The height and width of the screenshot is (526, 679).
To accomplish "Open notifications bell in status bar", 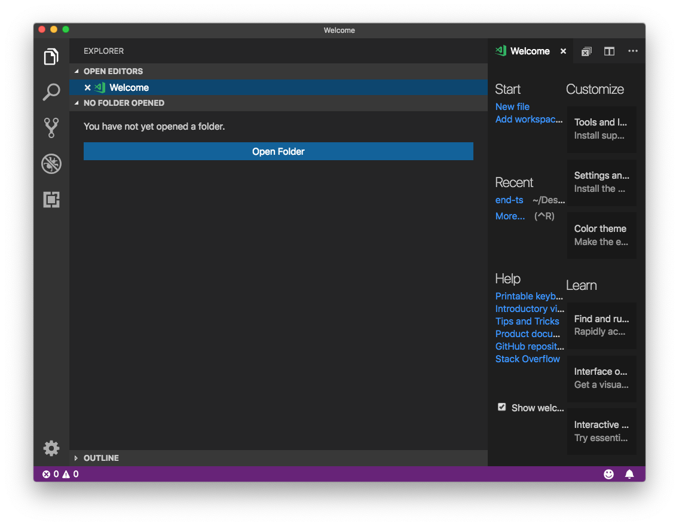I will [629, 474].
